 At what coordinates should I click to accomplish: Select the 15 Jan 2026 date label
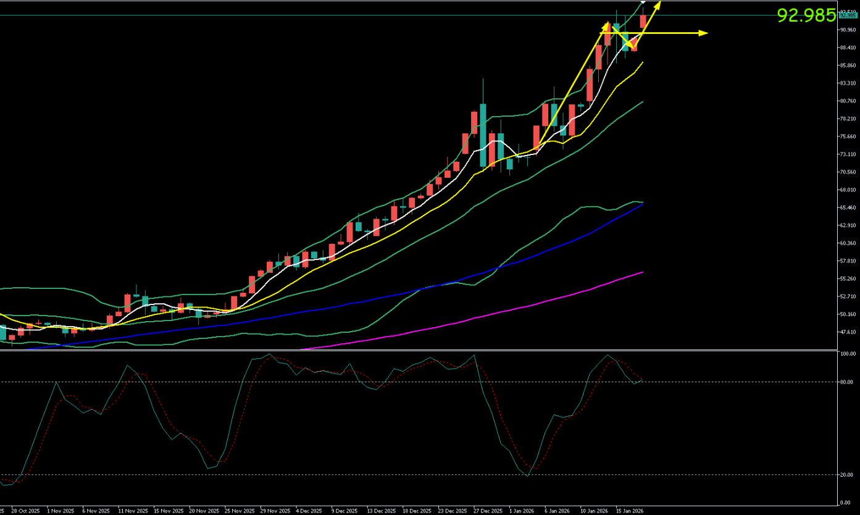pos(628,511)
